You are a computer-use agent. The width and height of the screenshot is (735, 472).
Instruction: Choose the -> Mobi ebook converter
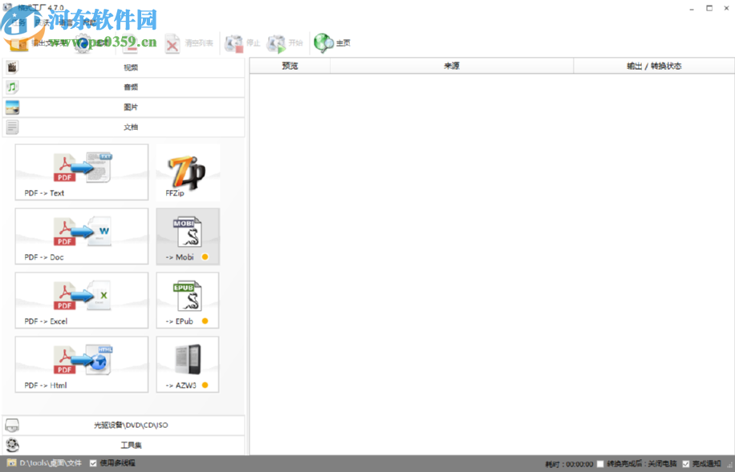pos(188,236)
